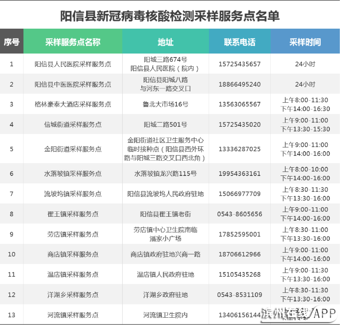Image resolution: width=340 pixels, height=325 pixels.
Task: Select address 阳信县翟王镇老街
Action: point(166,214)
